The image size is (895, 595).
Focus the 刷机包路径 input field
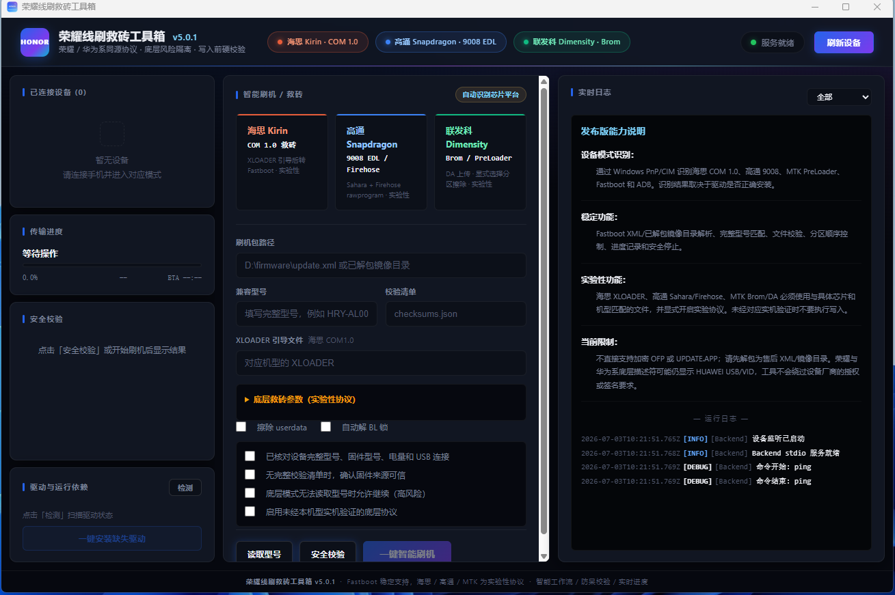click(381, 265)
